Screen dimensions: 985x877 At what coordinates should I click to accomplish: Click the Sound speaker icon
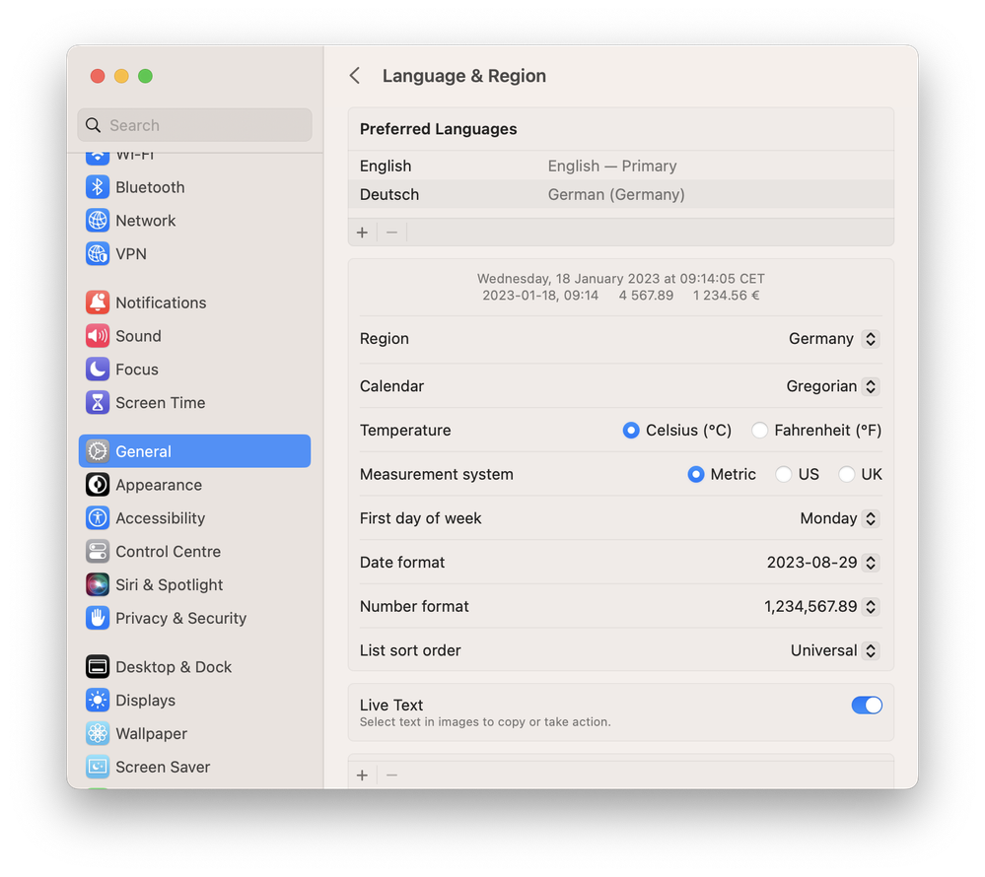(98, 336)
